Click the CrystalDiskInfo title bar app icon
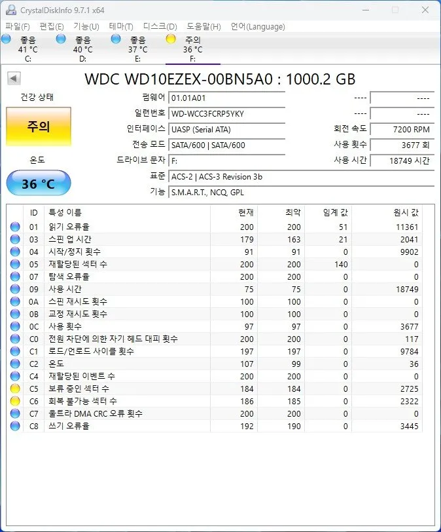Screen dimensions: 441x532 point(11,10)
